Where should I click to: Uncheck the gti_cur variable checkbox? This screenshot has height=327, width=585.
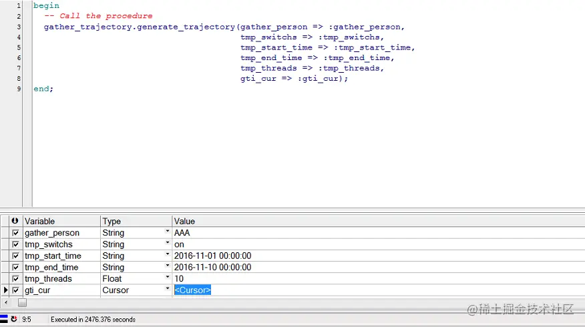click(x=15, y=290)
